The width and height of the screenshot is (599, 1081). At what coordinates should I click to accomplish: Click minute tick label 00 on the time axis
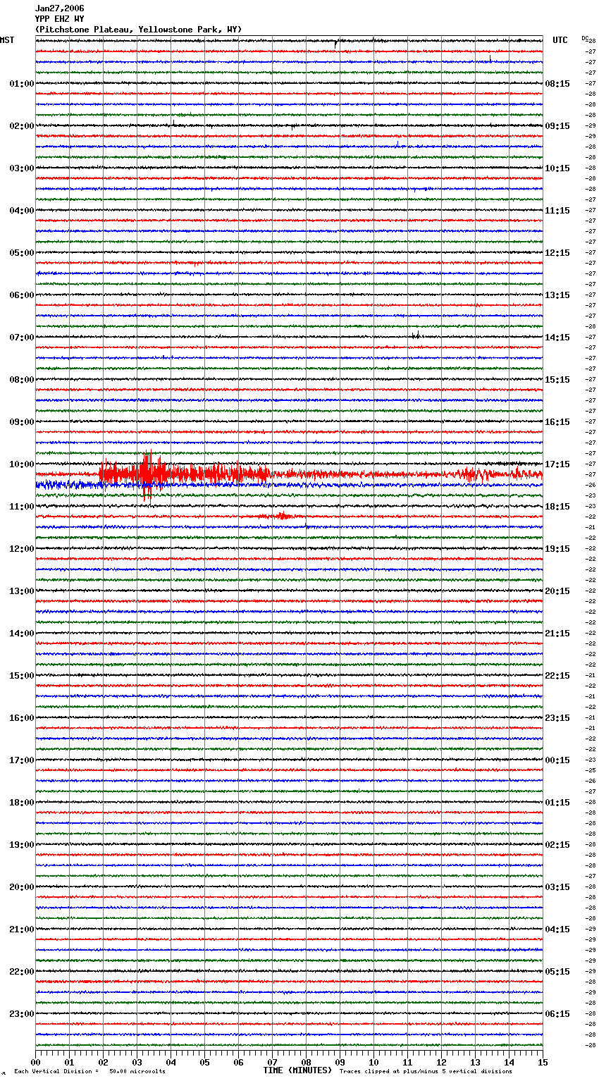pos(36,1062)
